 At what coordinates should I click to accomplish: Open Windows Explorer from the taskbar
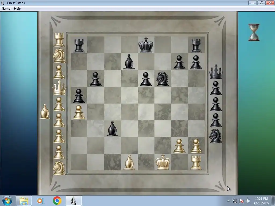click(x=24, y=201)
